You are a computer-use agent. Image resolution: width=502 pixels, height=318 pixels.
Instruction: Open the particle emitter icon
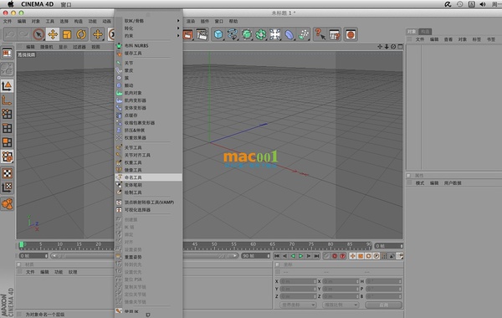pyautogui.click(x=303, y=34)
